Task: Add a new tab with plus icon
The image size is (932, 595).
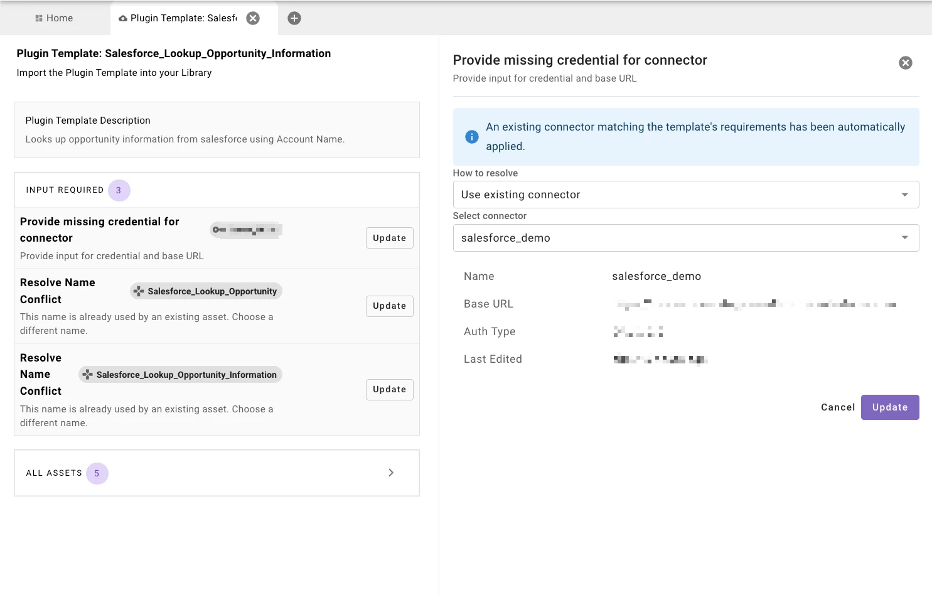Action: click(294, 18)
